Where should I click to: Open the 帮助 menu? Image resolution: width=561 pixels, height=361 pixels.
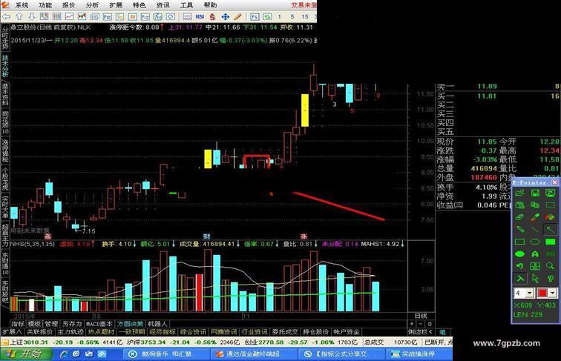(x=210, y=5)
